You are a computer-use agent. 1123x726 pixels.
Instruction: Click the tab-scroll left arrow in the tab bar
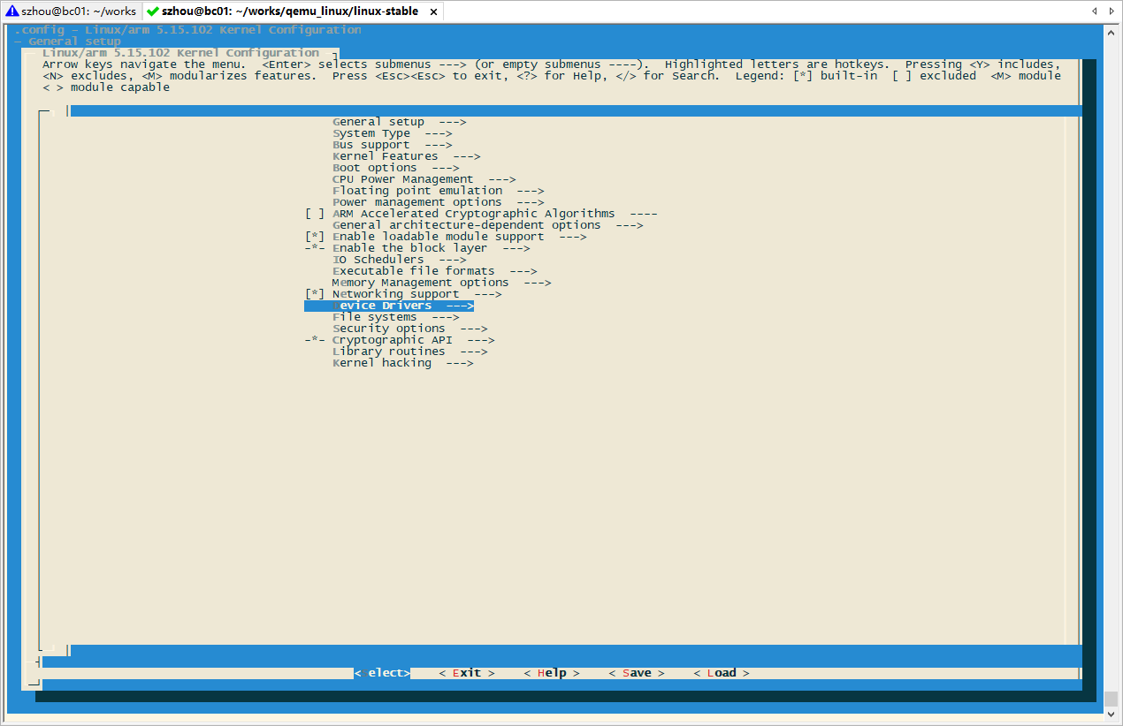(x=1095, y=11)
